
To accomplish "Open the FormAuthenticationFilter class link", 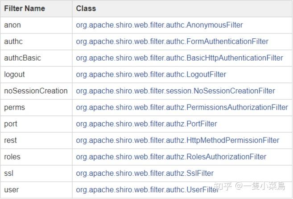I will [x=172, y=41].
